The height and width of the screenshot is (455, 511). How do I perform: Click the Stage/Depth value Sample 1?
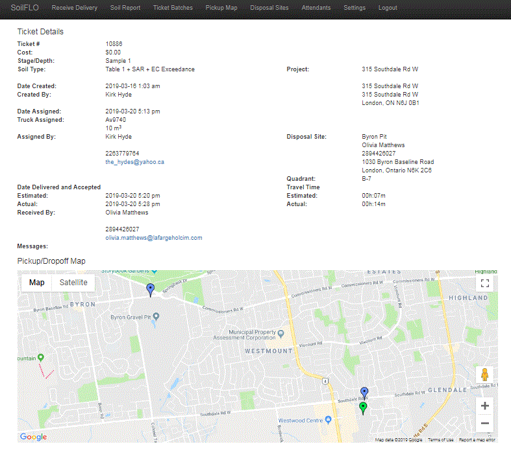tap(118, 61)
